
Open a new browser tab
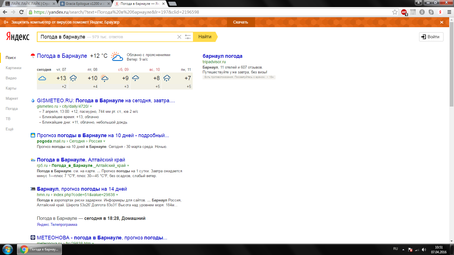pyautogui.click(x=173, y=4)
